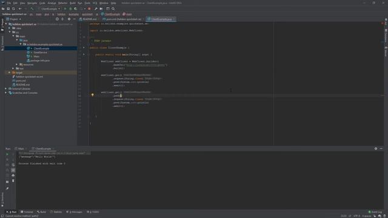Click the green Rerun icon in Run panel
Screen dimensions: 388x218
(x=7, y=154)
